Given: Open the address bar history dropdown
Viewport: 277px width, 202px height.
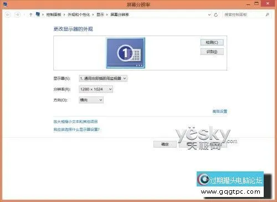Looking at the screenshot, I should (209, 14).
